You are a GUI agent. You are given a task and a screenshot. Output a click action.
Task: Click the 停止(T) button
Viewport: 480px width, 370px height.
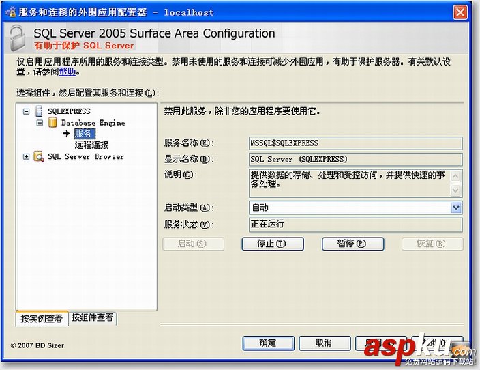point(273,244)
